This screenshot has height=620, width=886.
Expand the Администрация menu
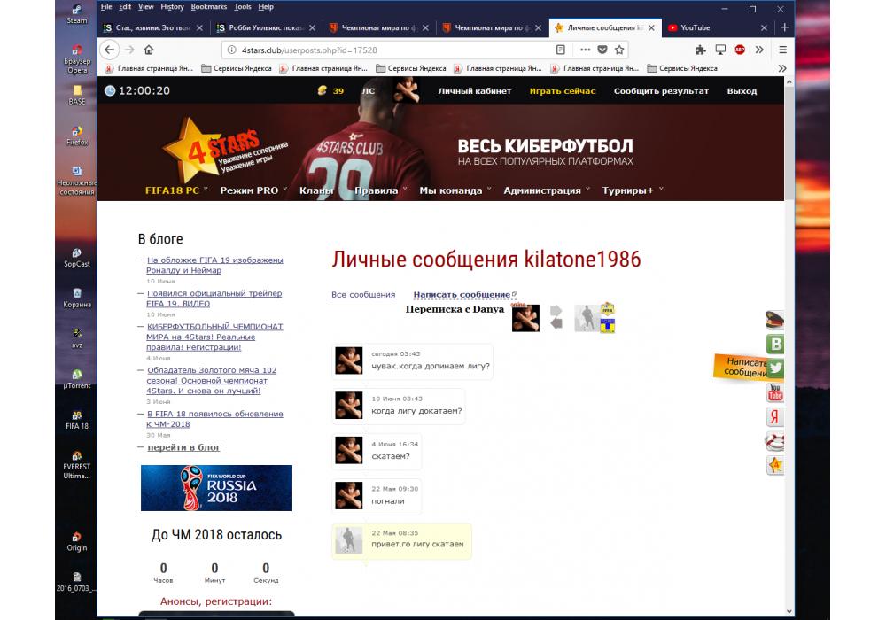(x=546, y=190)
